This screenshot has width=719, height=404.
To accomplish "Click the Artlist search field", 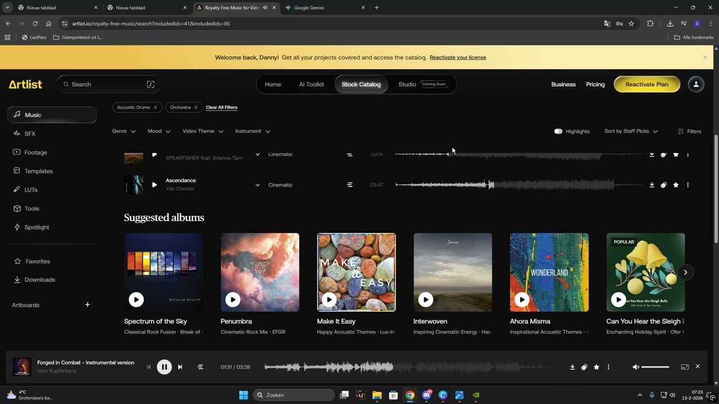I will (x=108, y=84).
